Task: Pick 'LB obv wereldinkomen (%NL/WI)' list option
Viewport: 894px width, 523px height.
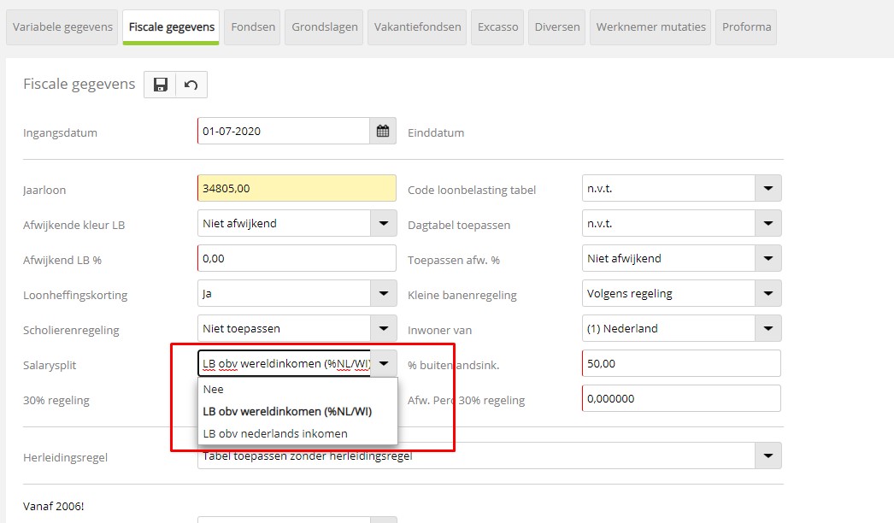Action: pos(287,411)
